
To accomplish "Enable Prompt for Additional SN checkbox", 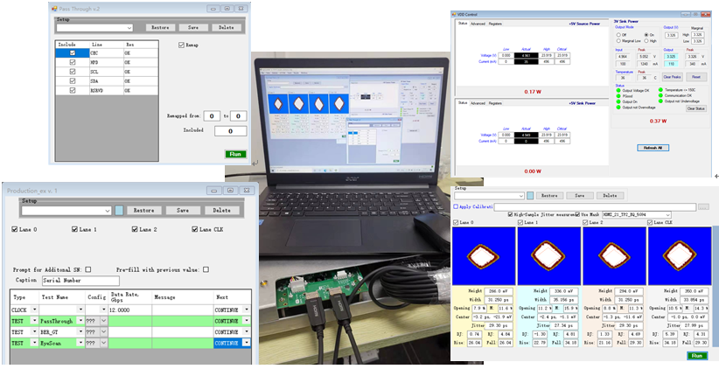I will point(87,269).
